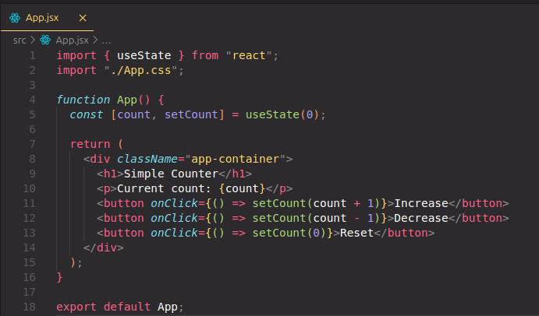This screenshot has height=316, width=539.
Task: Click line number 4 in the gutter
Action: click(31, 100)
